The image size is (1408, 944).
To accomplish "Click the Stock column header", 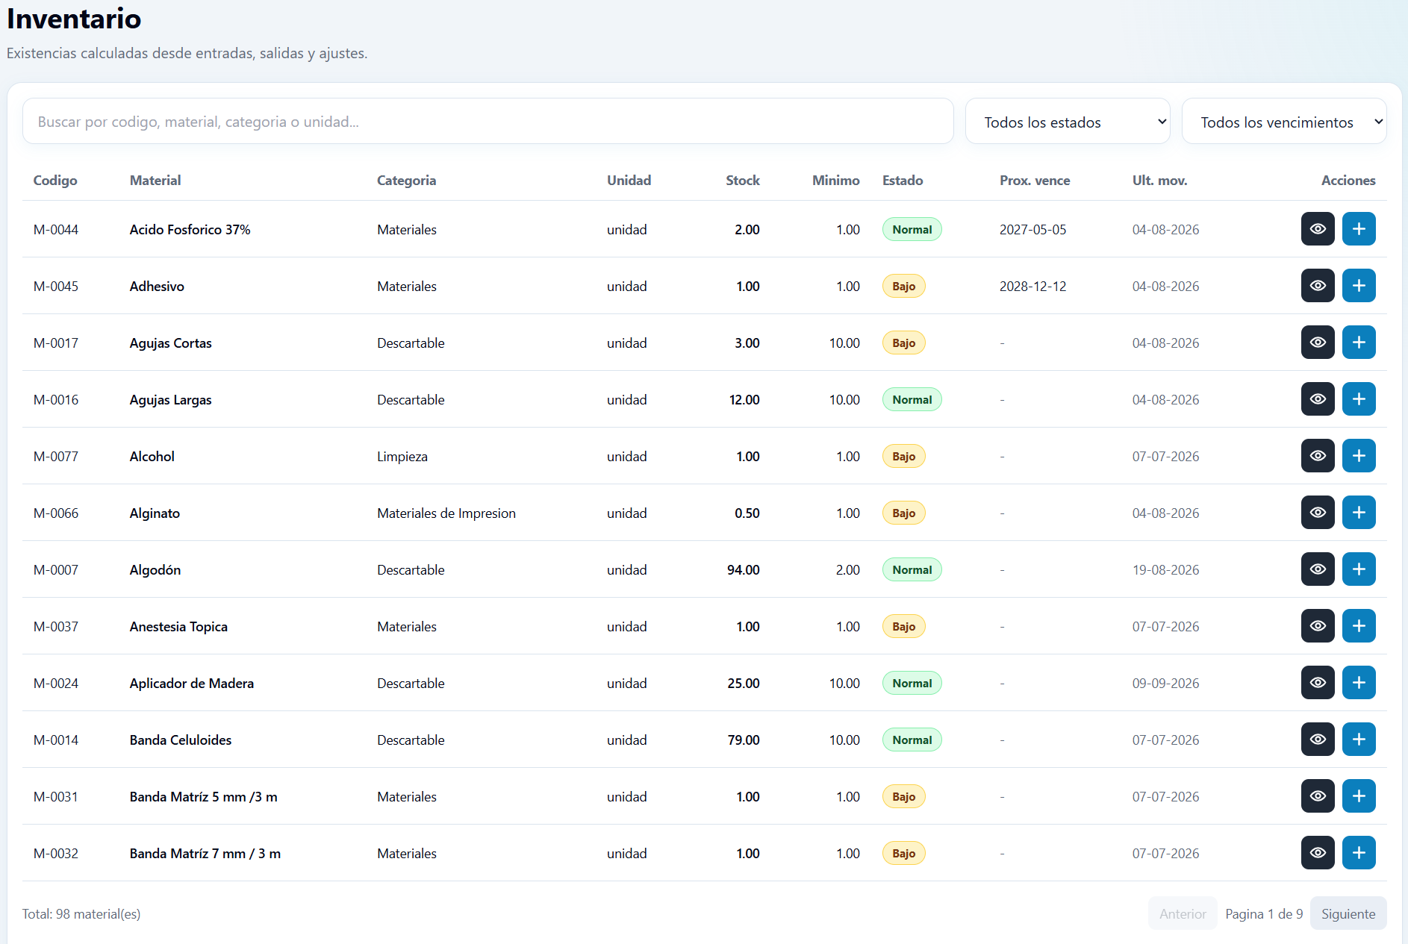I will coord(742,181).
